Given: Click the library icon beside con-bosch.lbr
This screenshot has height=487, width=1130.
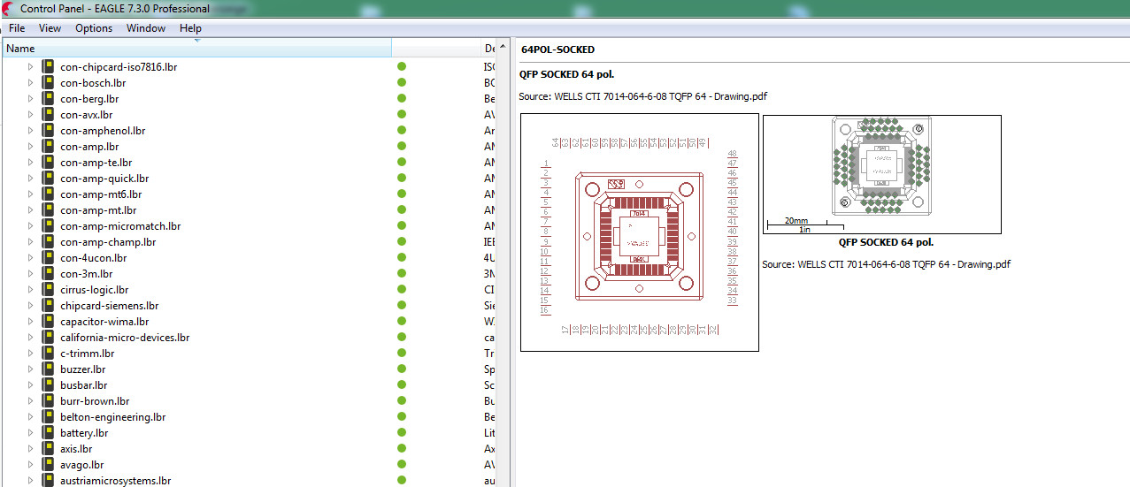Looking at the screenshot, I should tap(48, 83).
